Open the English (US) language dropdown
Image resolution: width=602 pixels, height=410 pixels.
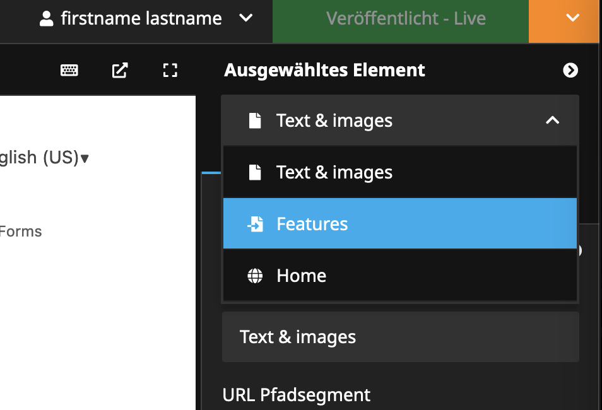44,158
